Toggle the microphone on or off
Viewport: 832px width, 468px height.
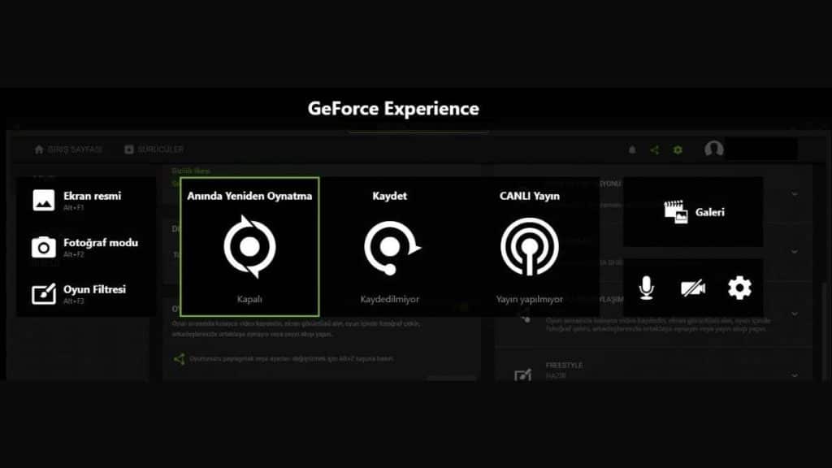tap(648, 288)
